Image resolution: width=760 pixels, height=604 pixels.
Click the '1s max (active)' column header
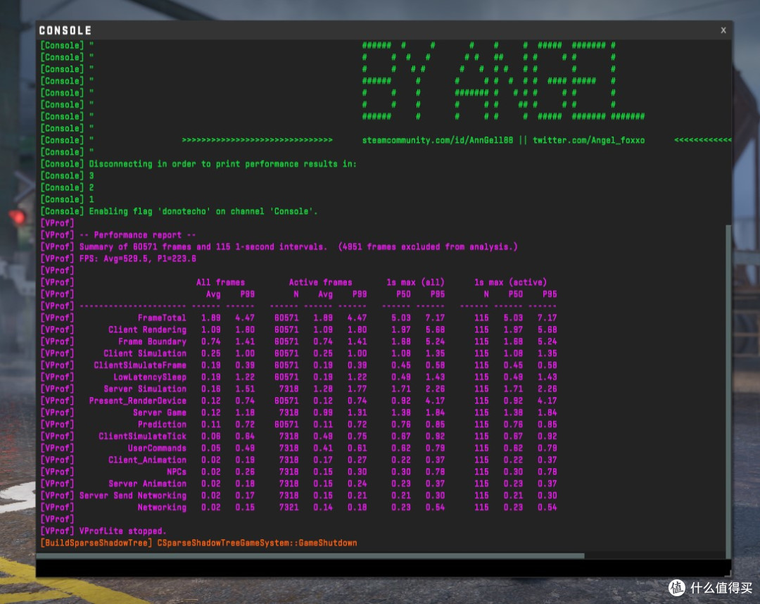pyautogui.click(x=510, y=282)
